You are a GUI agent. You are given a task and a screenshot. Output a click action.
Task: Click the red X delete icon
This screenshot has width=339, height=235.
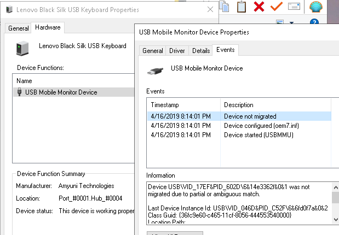(x=259, y=7)
